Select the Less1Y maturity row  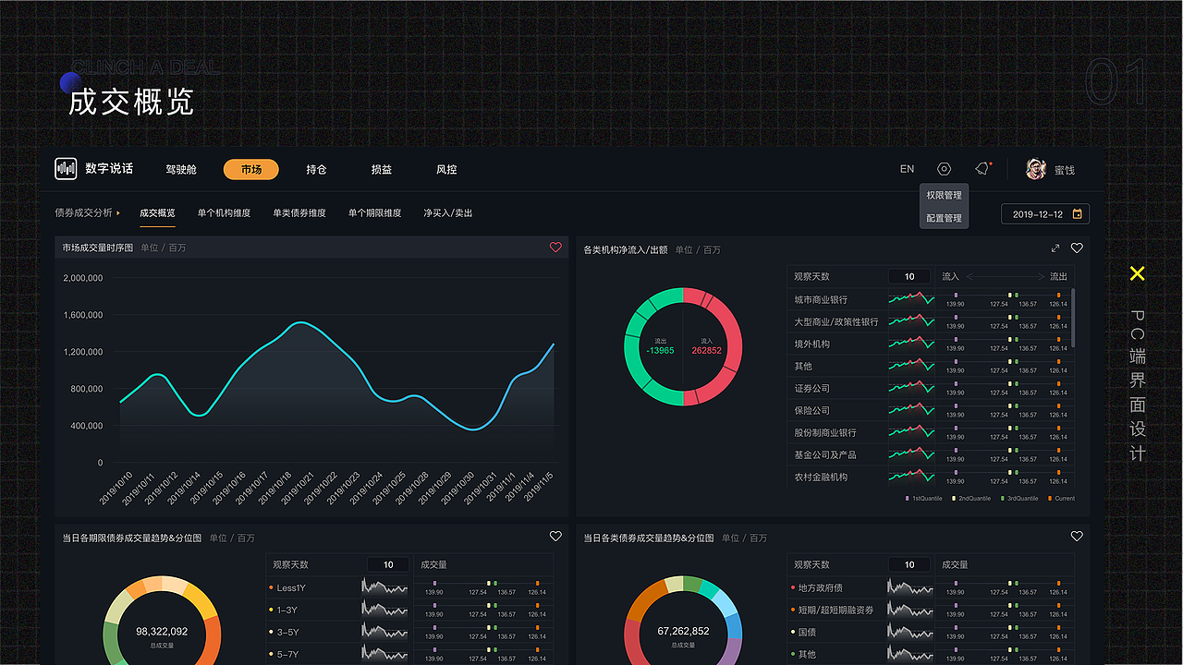point(410,587)
